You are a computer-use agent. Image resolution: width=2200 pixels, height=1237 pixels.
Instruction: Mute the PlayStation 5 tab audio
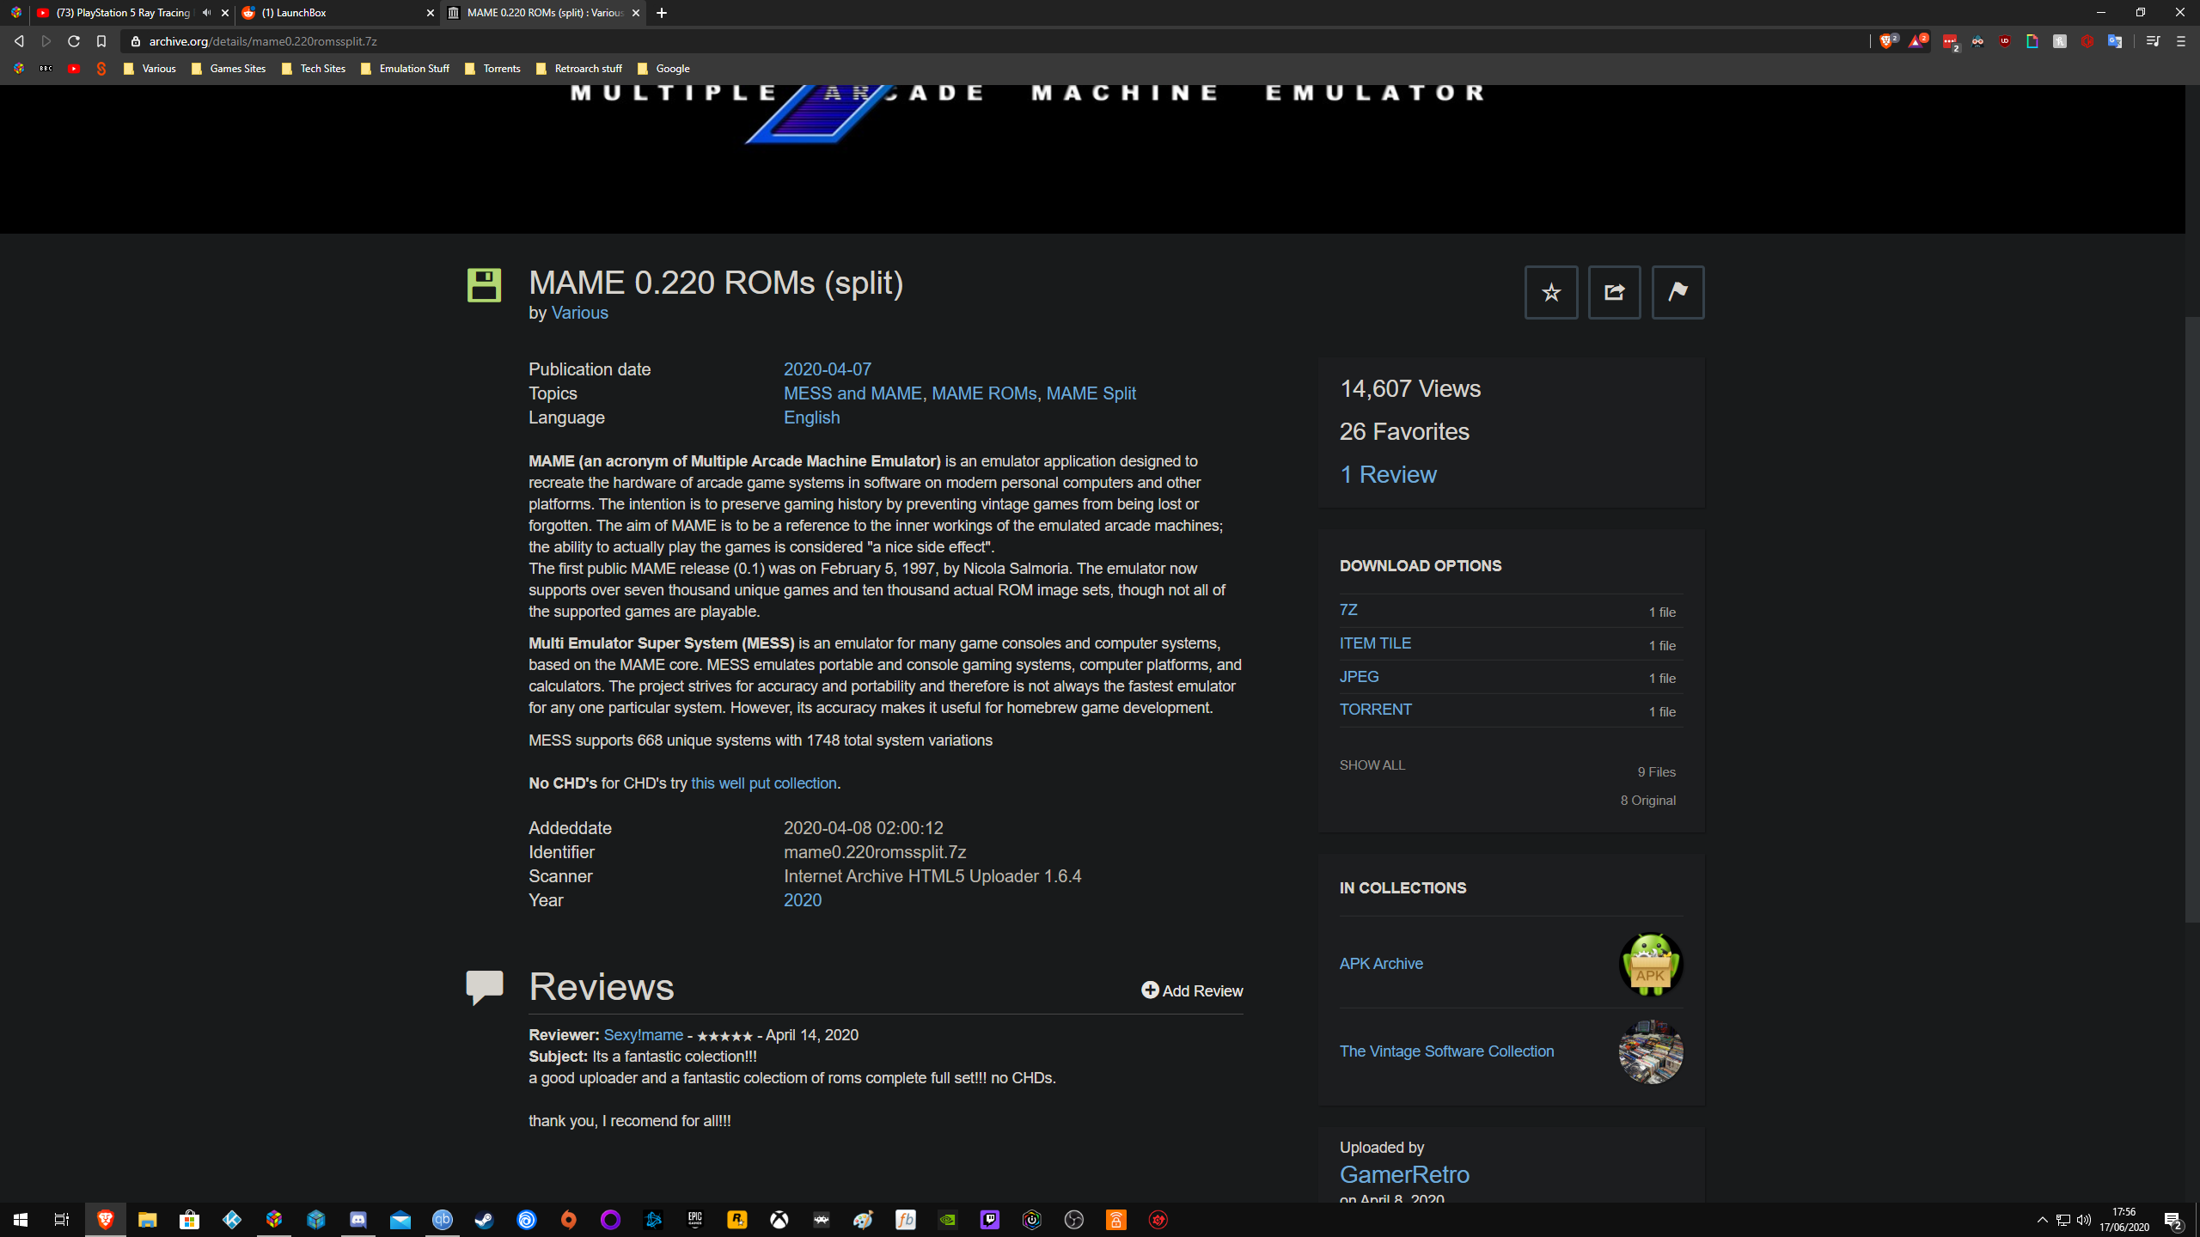[206, 13]
